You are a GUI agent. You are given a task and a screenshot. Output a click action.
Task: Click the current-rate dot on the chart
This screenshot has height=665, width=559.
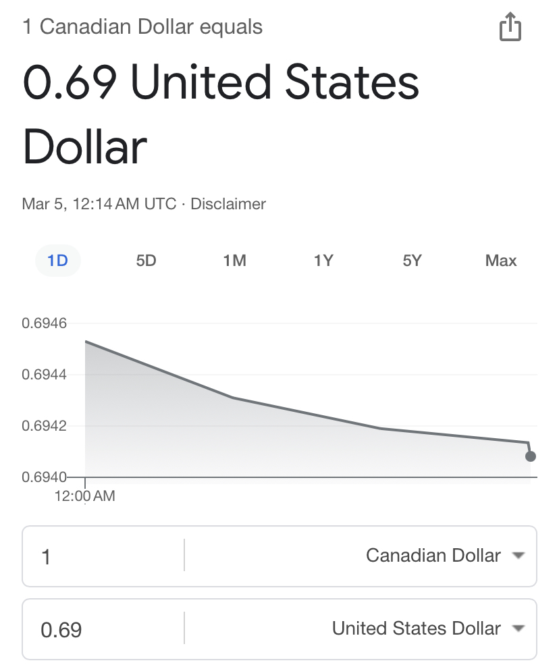coord(531,456)
